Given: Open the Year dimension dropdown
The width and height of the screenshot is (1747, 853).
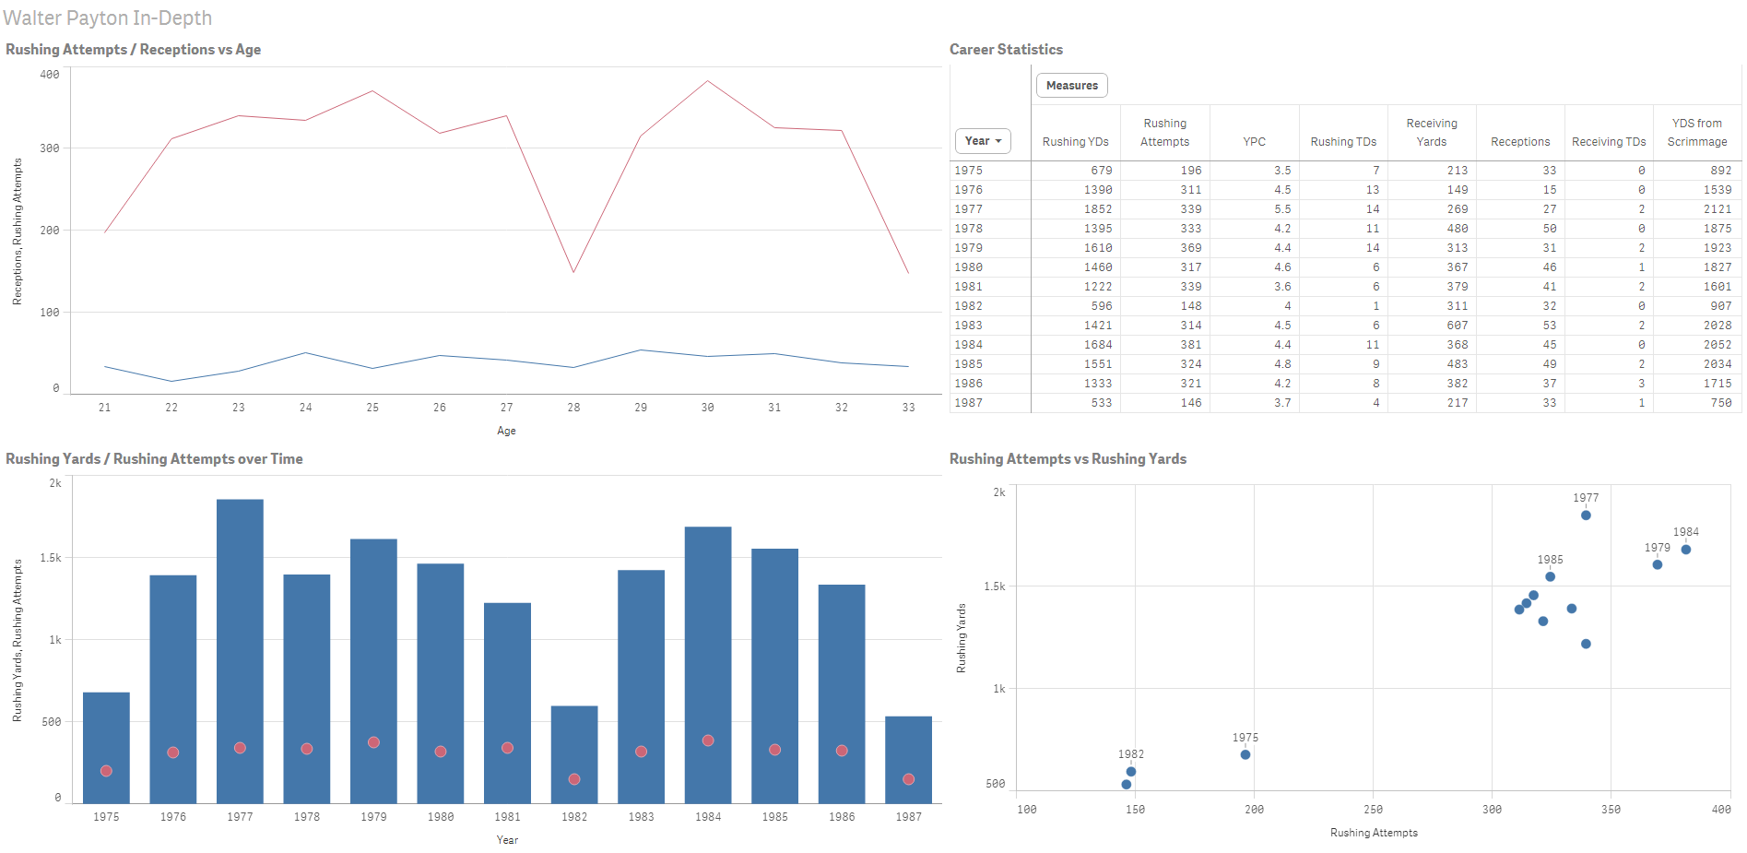Looking at the screenshot, I should tap(983, 141).
